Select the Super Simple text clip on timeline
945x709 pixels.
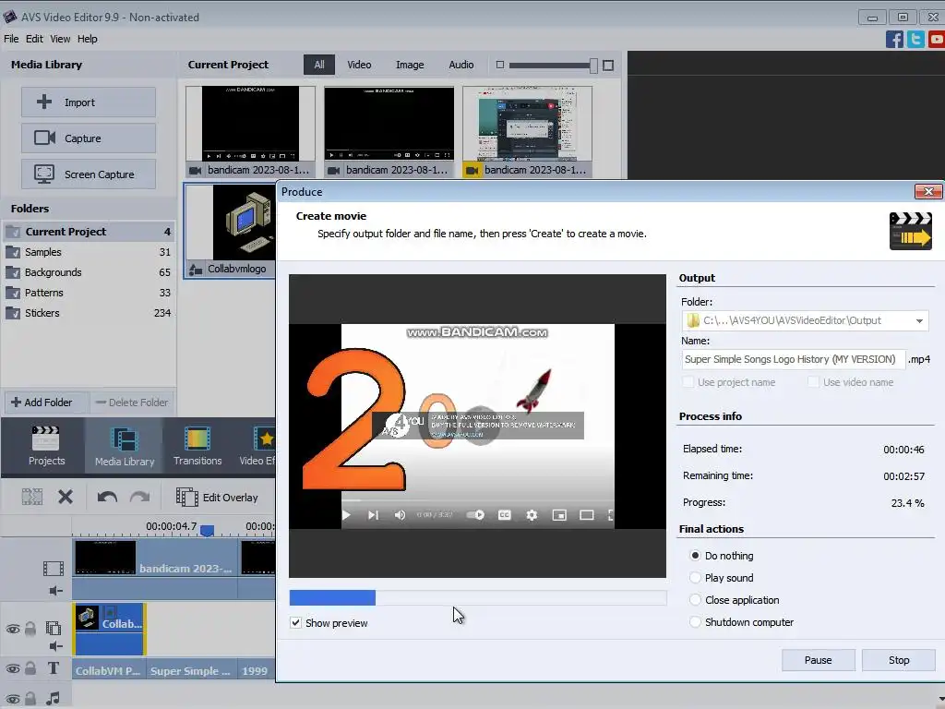[190, 670]
